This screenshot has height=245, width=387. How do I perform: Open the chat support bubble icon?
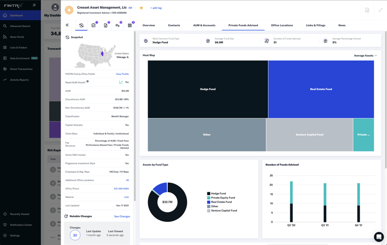[x=379, y=237]
